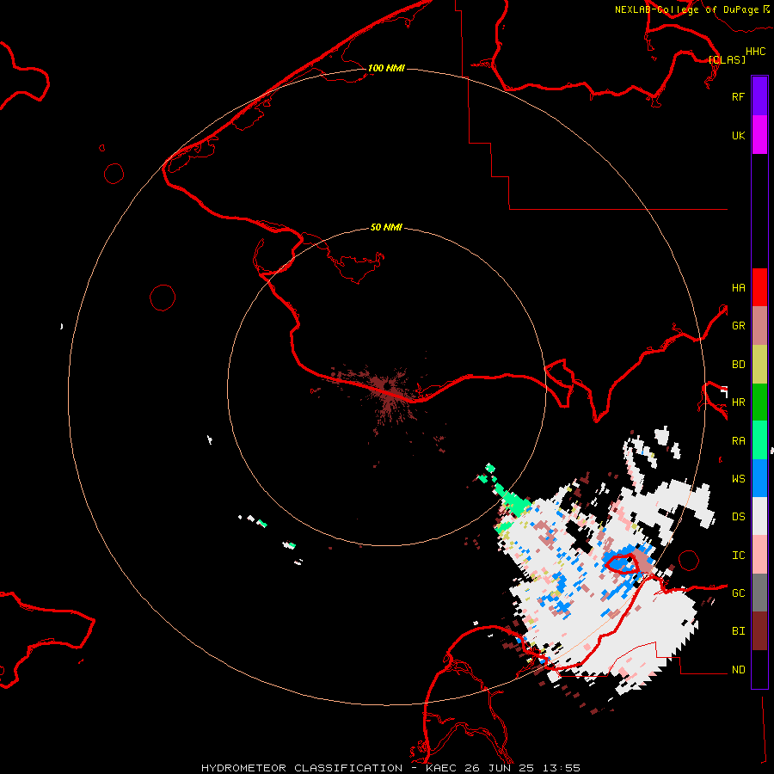
Task: Click the WS legend label
Action: pos(738,478)
